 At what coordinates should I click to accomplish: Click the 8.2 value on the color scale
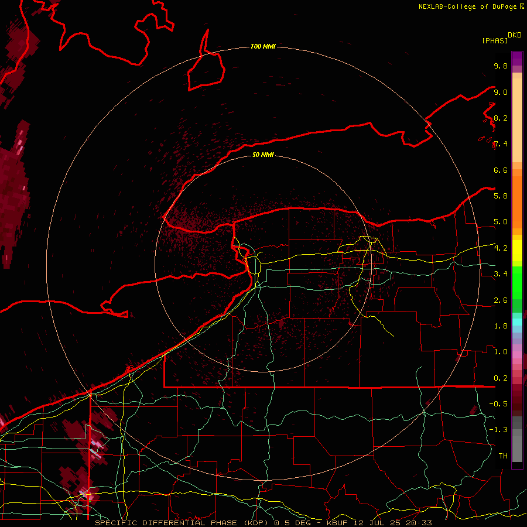click(501, 118)
